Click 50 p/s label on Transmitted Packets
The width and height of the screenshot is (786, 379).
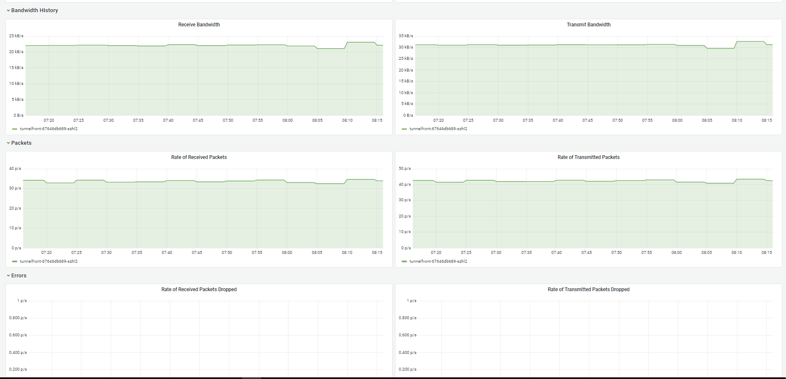pyautogui.click(x=405, y=169)
